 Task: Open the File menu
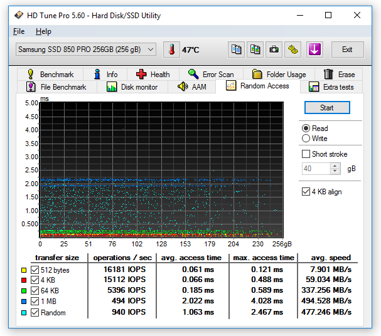point(19,31)
